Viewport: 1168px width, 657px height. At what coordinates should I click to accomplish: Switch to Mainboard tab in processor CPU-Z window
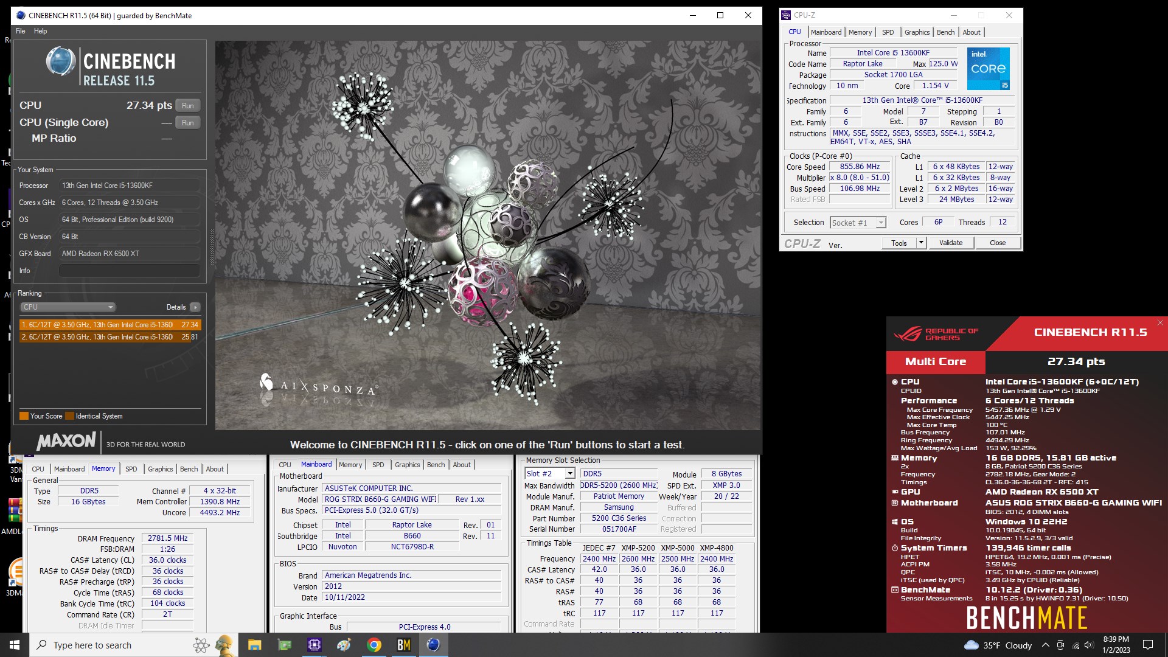tap(826, 32)
